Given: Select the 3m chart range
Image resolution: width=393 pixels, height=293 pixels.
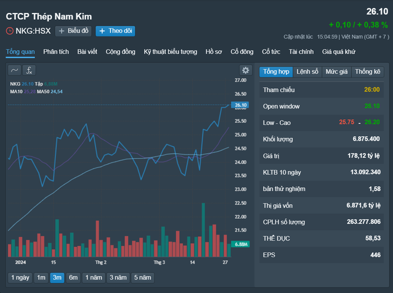Looking at the screenshot, I should coord(57,278).
